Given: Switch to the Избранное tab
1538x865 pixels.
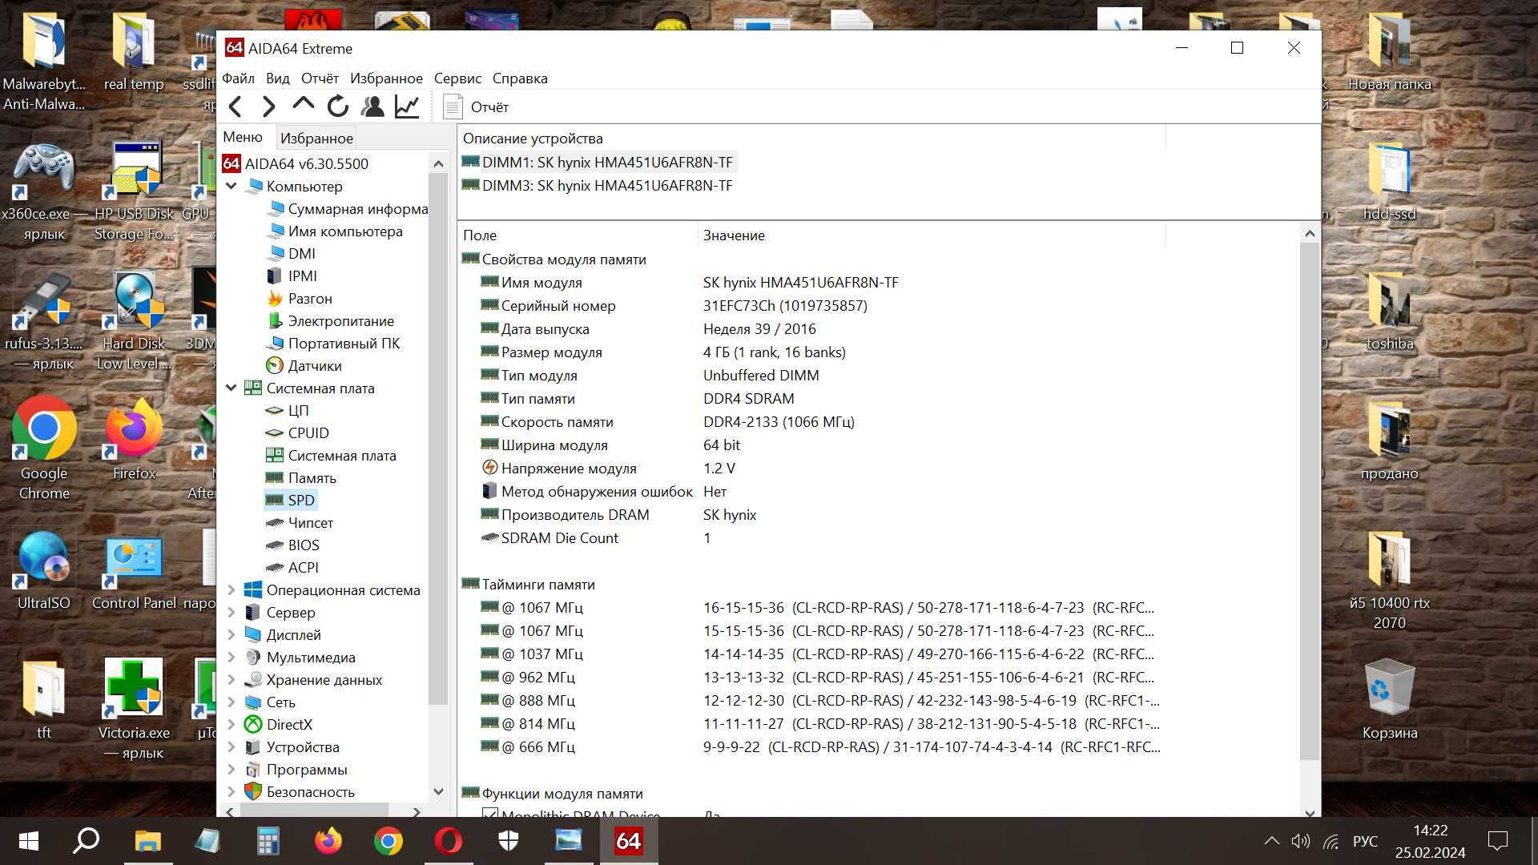Looking at the screenshot, I should coord(316,138).
